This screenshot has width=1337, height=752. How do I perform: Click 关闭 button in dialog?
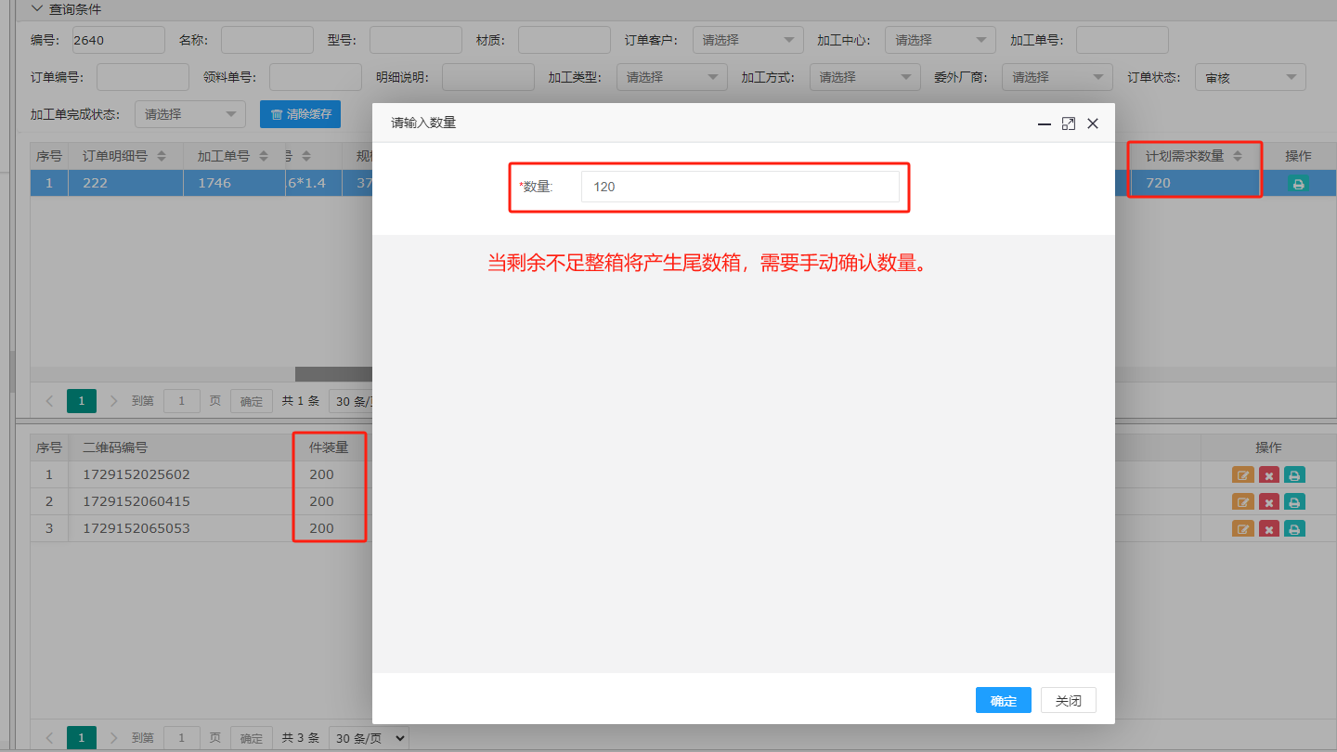pos(1068,701)
